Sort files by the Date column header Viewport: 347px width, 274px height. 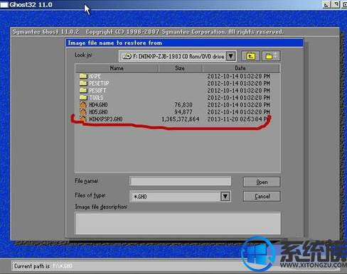point(241,68)
